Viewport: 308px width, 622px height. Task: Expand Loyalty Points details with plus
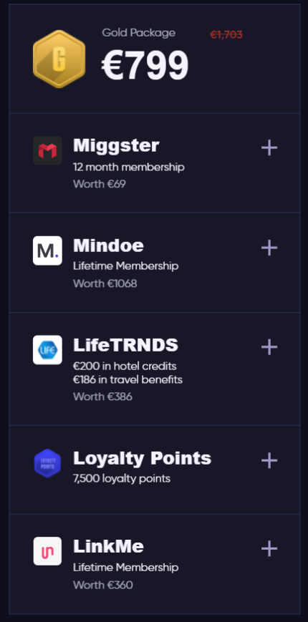click(x=269, y=460)
